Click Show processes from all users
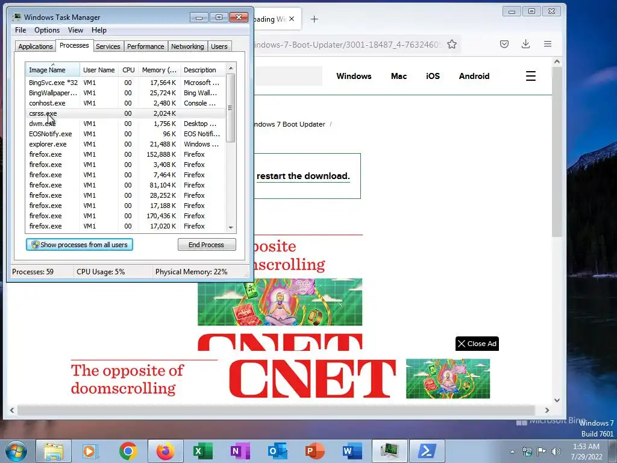This screenshot has height=463, width=617. [x=80, y=245]
